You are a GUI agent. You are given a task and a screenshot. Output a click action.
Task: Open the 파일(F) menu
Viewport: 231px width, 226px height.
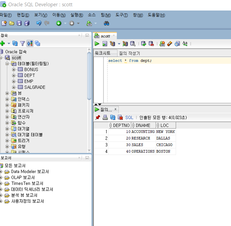(6, 15)
